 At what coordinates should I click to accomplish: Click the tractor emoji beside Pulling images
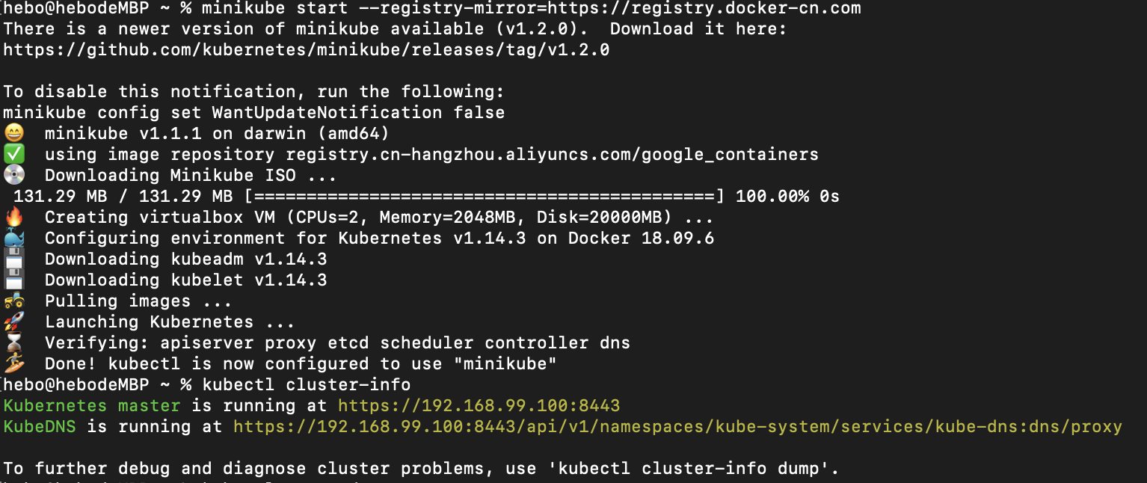click(14, 301)
